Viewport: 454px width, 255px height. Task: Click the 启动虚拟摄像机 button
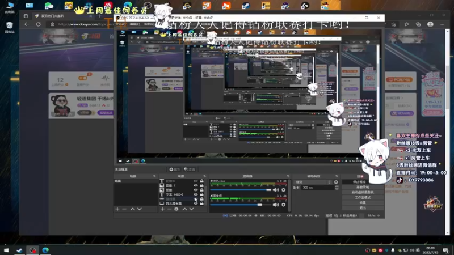tap(363, 192)
